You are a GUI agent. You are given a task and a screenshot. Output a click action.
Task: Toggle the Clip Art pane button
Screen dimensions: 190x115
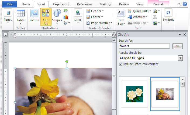click(46, 17)
